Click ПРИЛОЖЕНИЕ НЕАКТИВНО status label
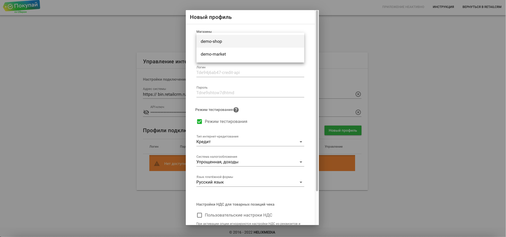The width and height of the screenshot is (506, 237). [403, 7]
